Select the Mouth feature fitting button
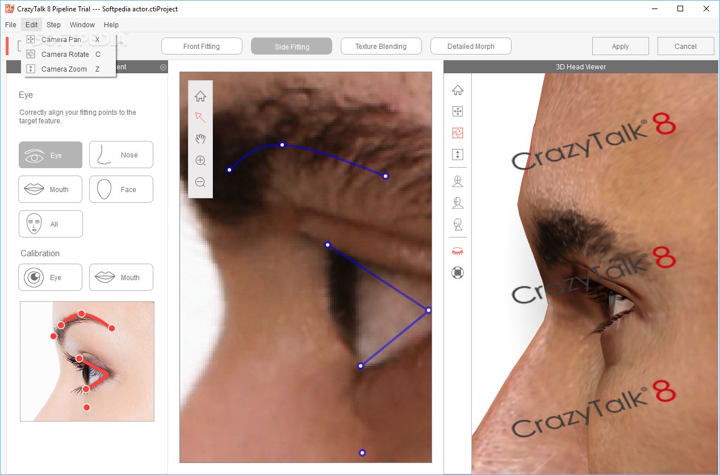 51,189
